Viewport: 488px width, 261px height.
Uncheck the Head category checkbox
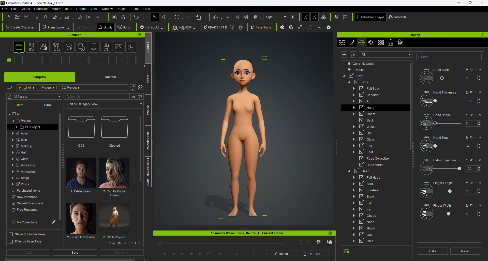[x=356, y=171]
